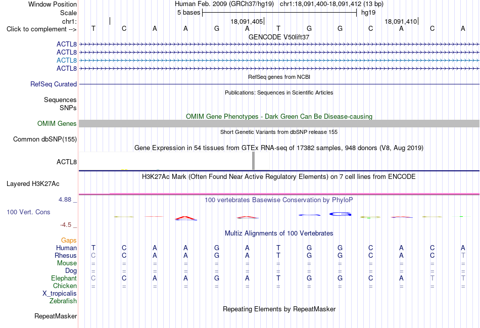Click the Rhesus species label

tap(66, 255)
